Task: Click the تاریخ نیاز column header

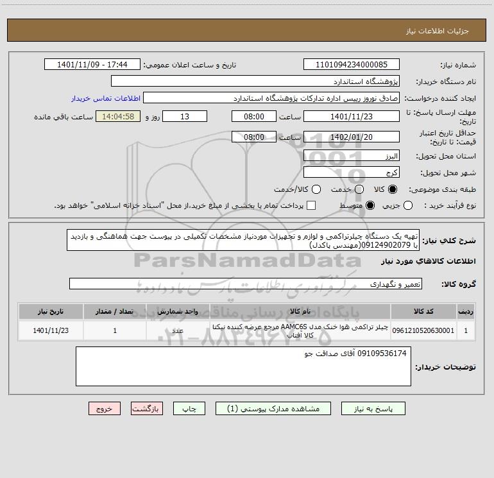Action: coord(51,312)
